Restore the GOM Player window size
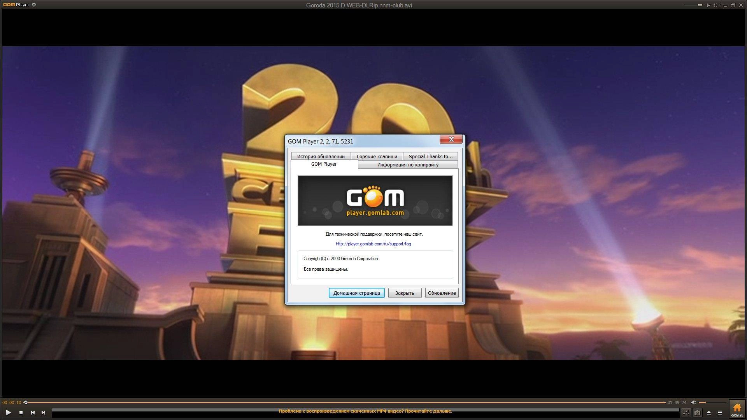This screenshot has height=420, width=747. [733, 5]
